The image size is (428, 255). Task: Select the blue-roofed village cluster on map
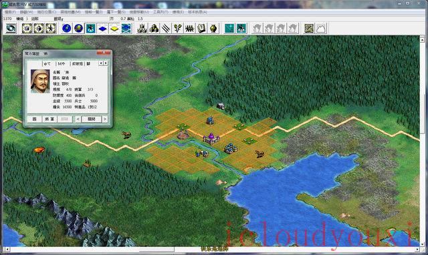tap(231, 148)
